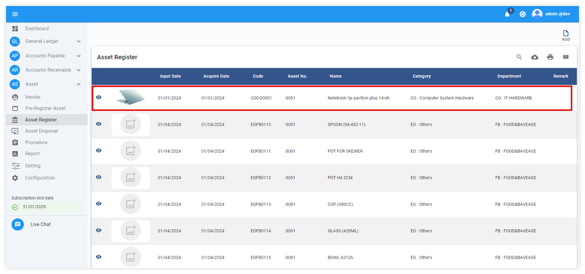Open settings gear in top bar
This screenshot has width=585, height=274.
point(523,14)
